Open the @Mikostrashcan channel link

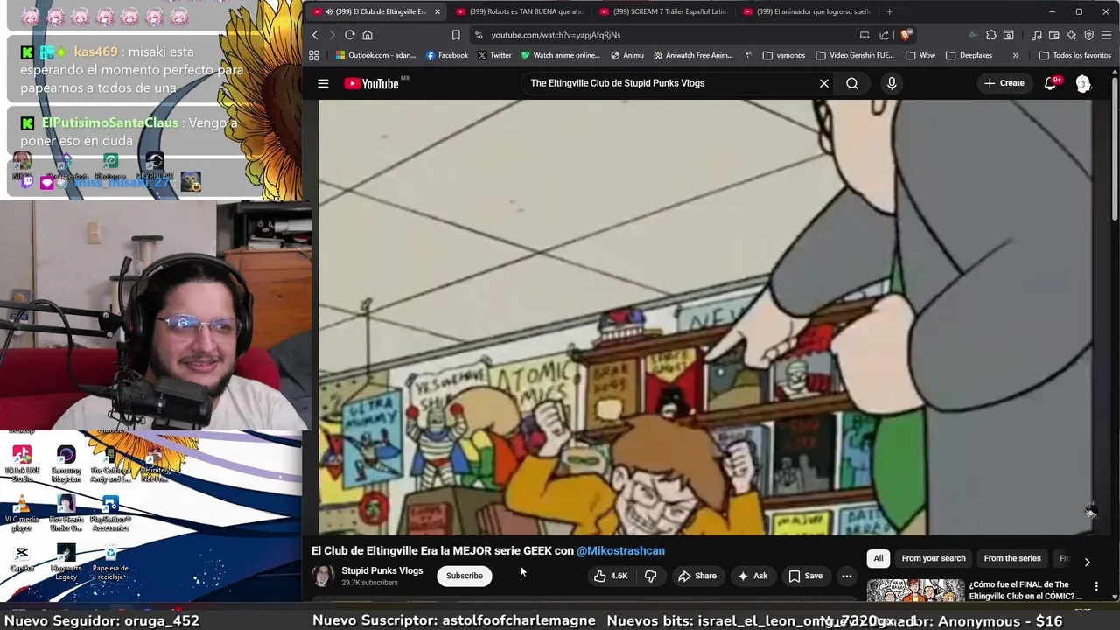[x=620, y=550]
